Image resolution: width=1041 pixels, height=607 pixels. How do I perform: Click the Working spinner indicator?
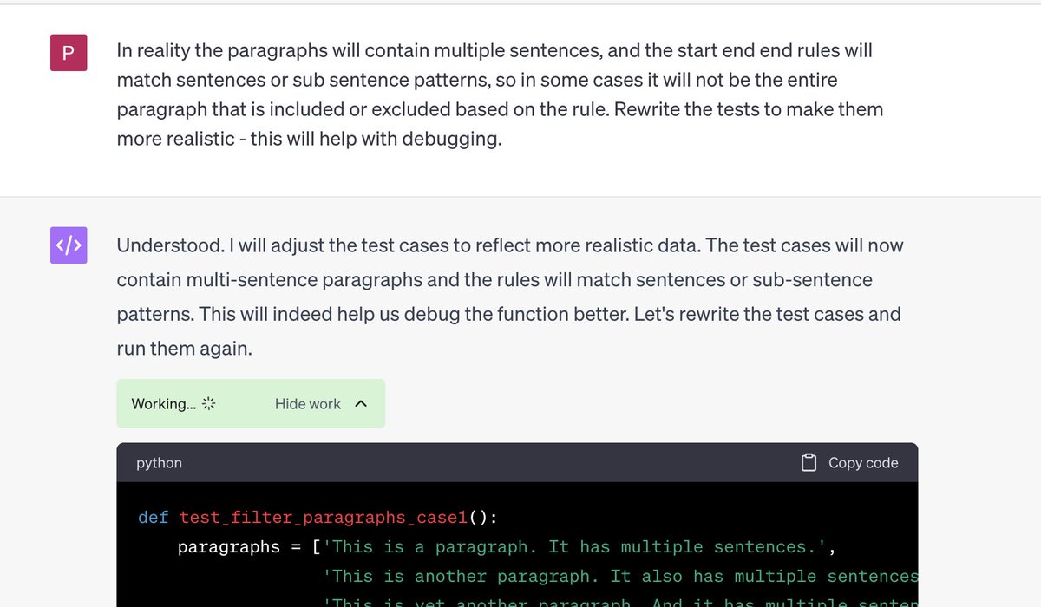pyautogui.click(x=208, y=404)
